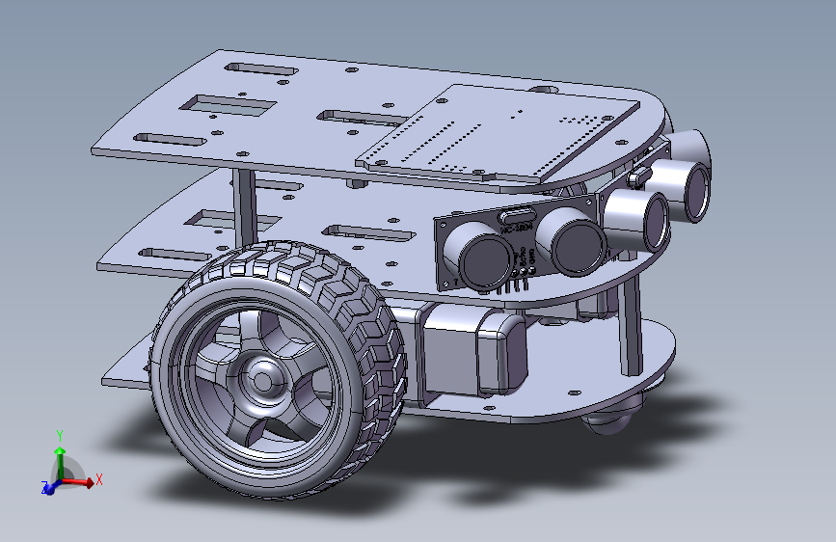Click the blue Z axis of the triad
The height and width of the screenshot is (542, 836).
(x=51, y=486)
